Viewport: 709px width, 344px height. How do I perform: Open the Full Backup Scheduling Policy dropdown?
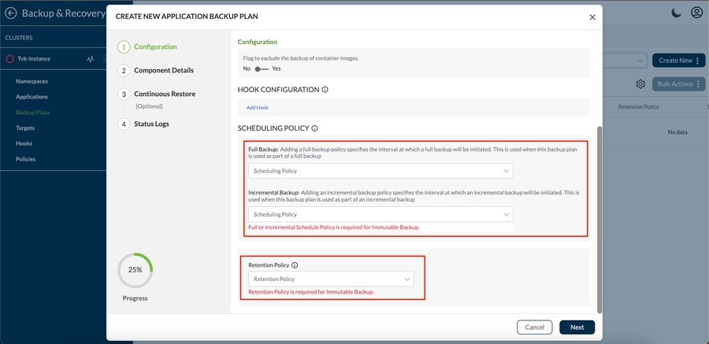click(380, 171)
